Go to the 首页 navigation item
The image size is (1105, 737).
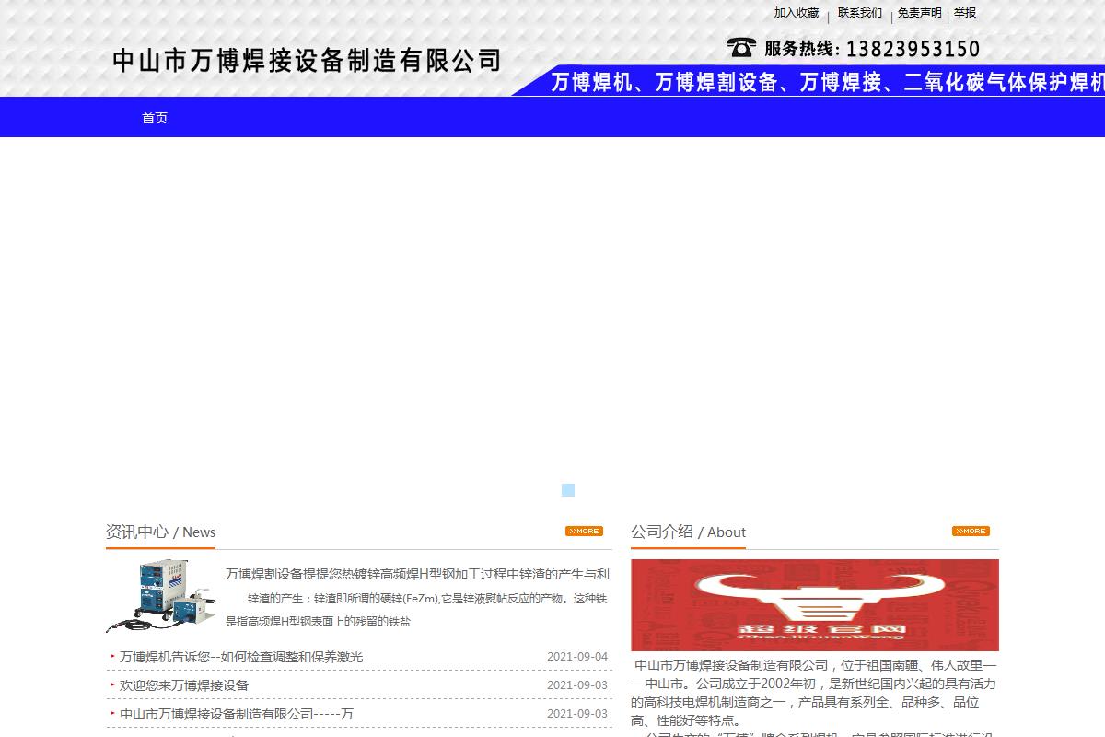155,118
